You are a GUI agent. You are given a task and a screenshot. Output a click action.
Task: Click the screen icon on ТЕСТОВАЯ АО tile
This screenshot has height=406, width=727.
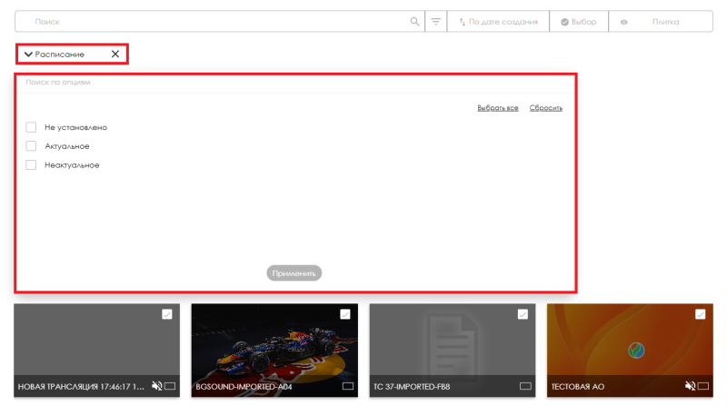tap(703, 386)
